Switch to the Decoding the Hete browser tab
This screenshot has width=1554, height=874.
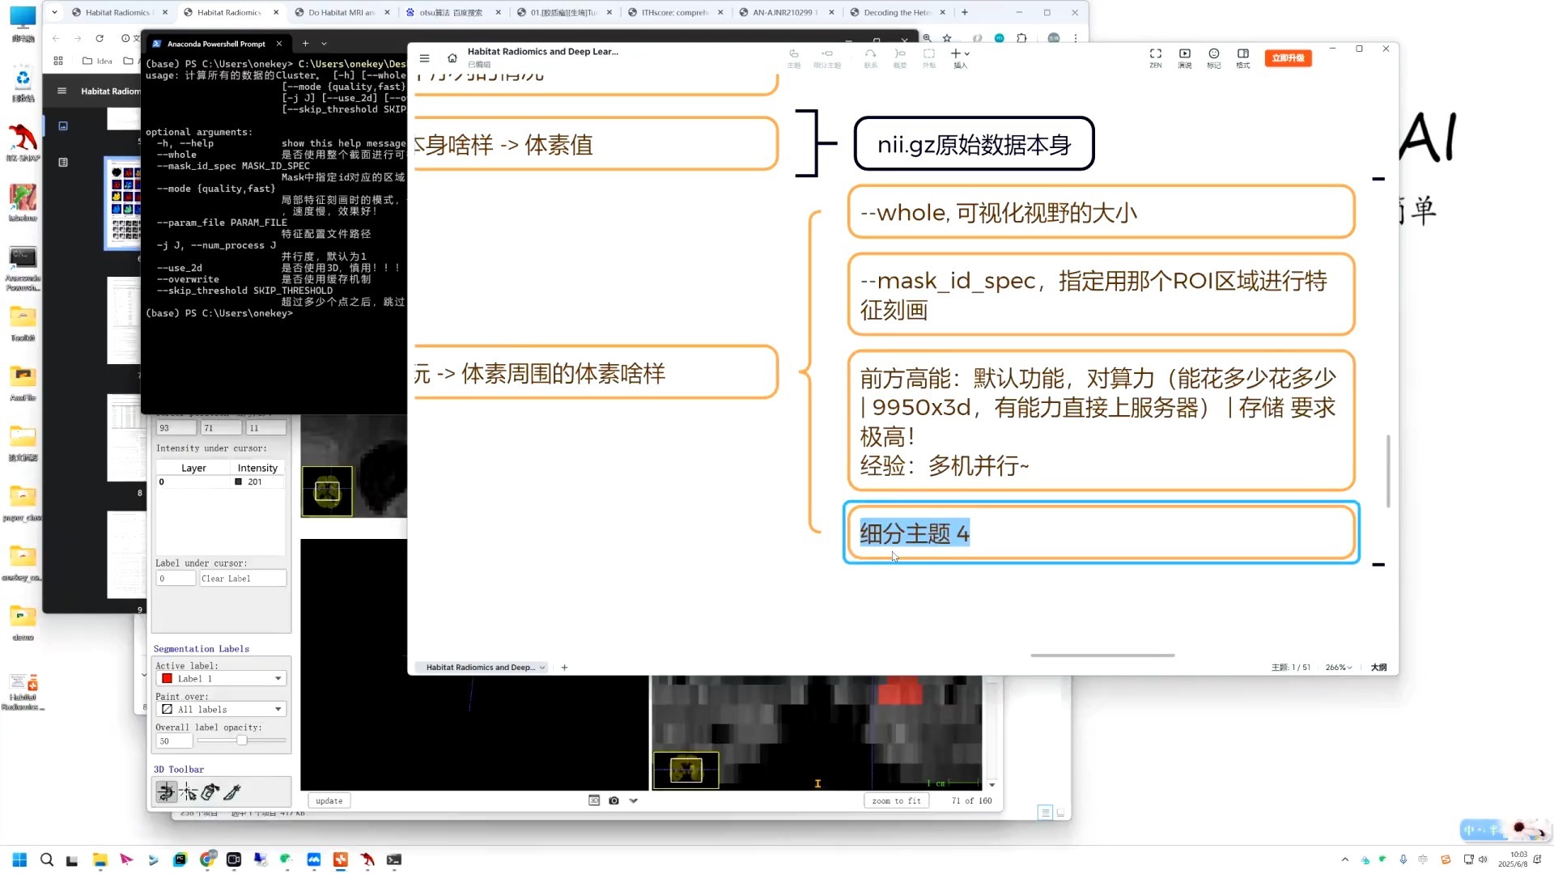(897, 12)
